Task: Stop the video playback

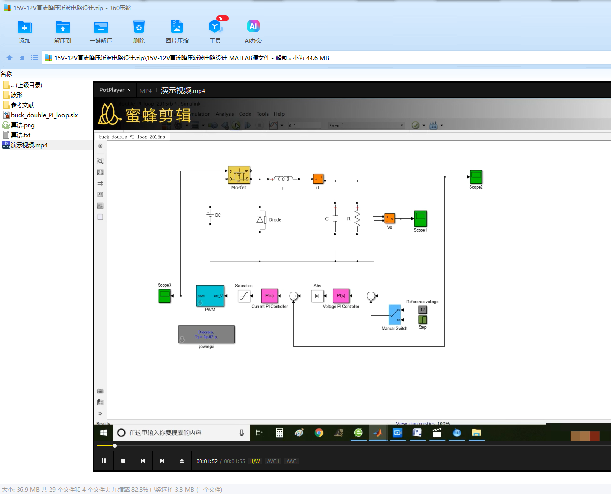Action: tap(123, 461)
